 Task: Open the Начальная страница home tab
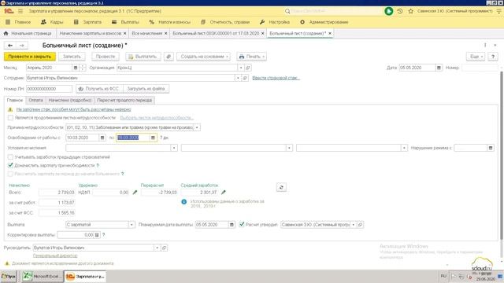[28, 33]
